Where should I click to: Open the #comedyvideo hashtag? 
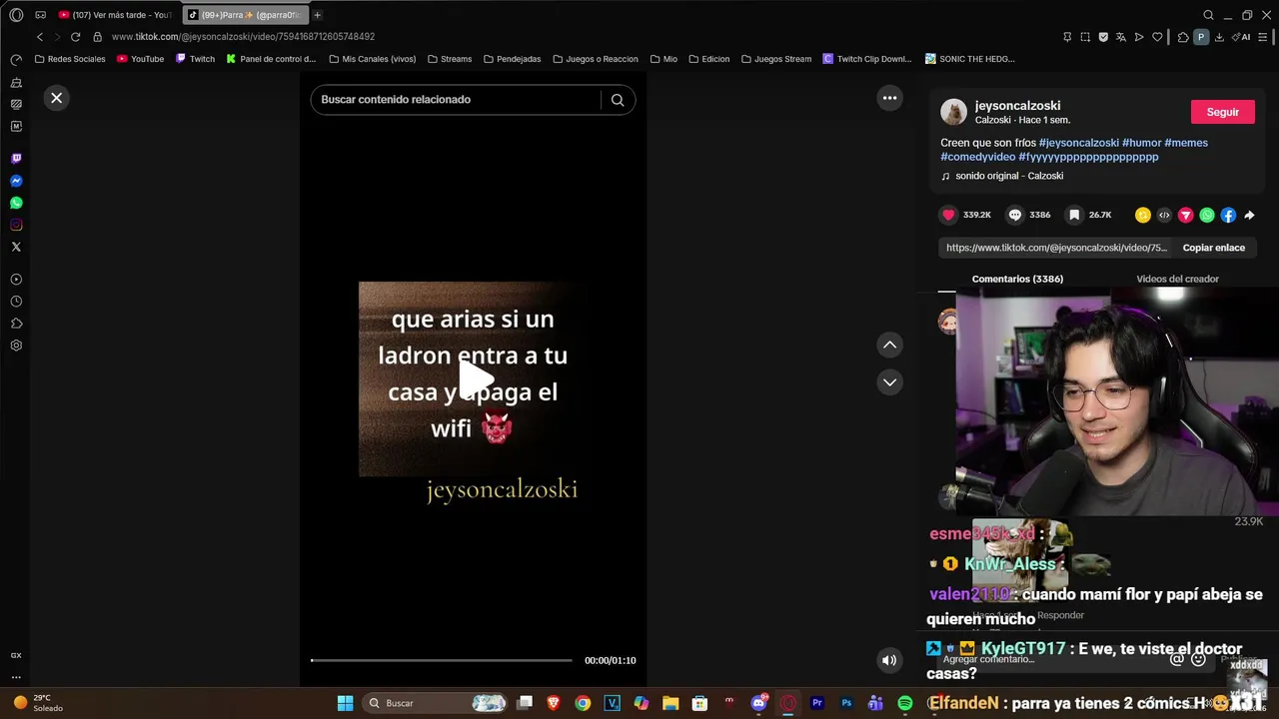point(977,157)
